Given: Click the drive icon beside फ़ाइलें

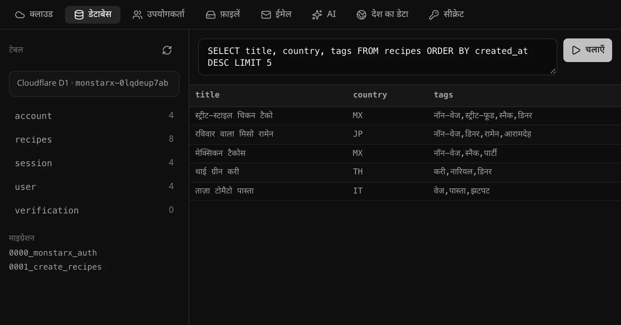Looking at the screenshot, I should pos(211,15).
